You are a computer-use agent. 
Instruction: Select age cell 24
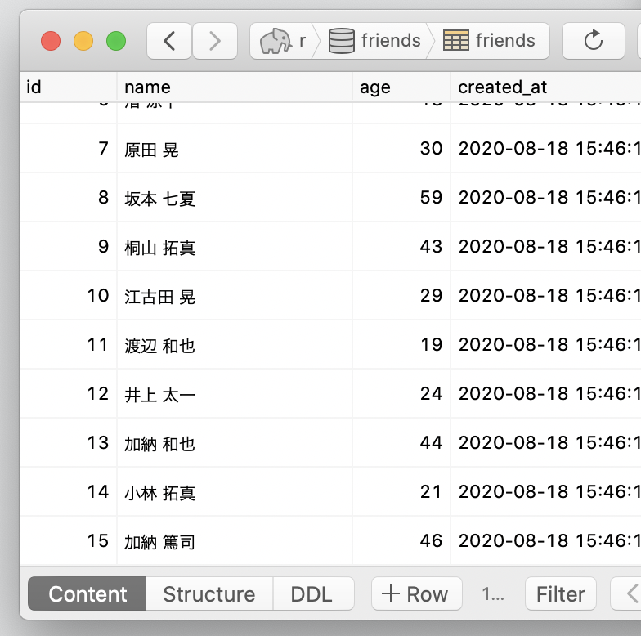(x=401, y=394)
